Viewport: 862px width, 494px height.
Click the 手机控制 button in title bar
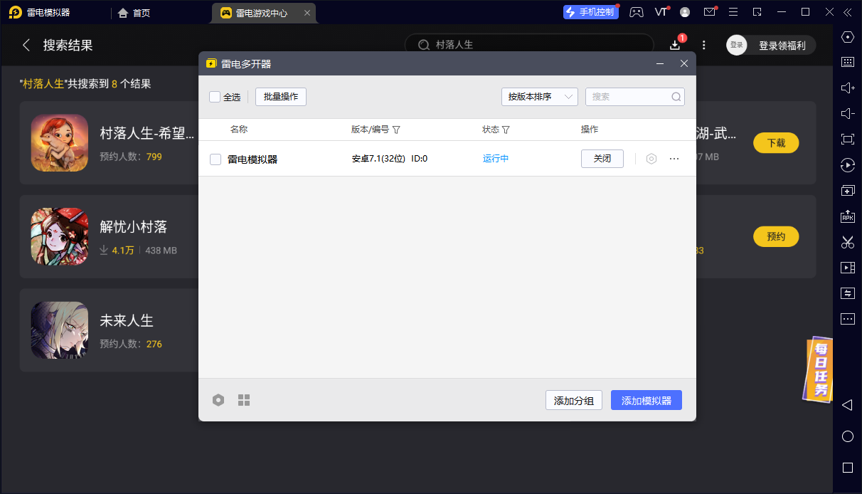(591, 12)
